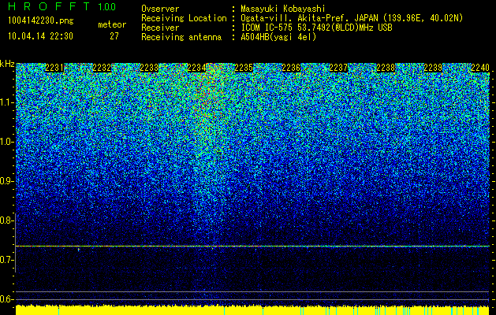496x315 pixels.
Task: Click the 0.9 frequency axis label
Action: [6, 181]
